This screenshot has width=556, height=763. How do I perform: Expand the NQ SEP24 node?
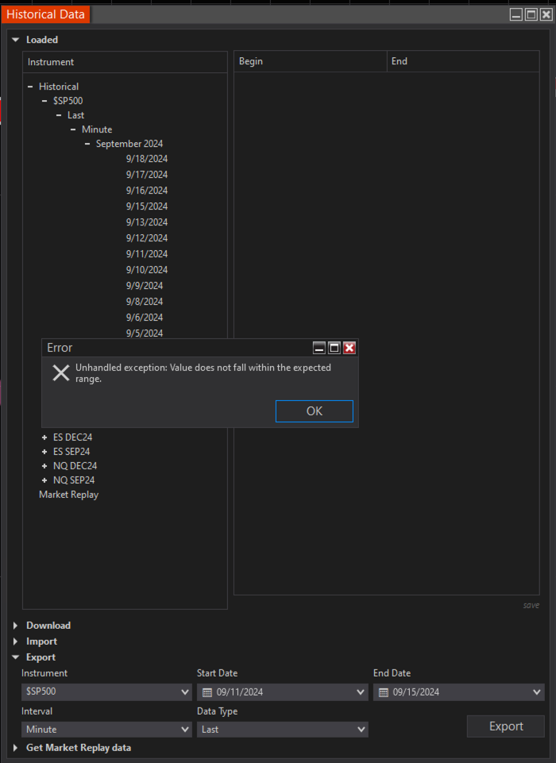[44, 480]
